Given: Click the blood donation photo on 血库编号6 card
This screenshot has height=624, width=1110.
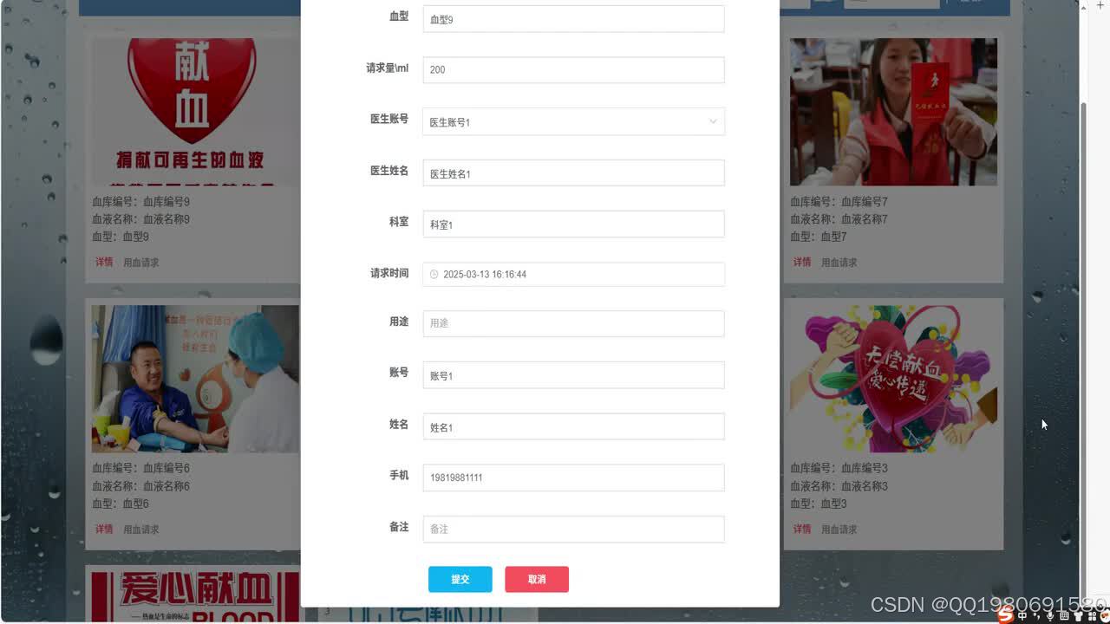Looking at the screenshot, I should (x=194, y=378).
